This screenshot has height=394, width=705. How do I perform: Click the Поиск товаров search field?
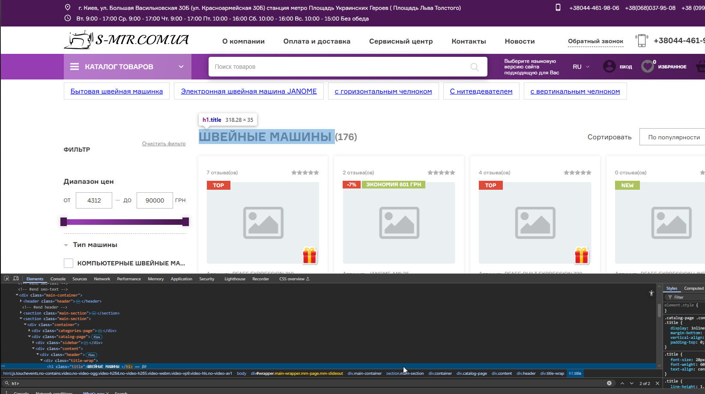pos(348,67)
